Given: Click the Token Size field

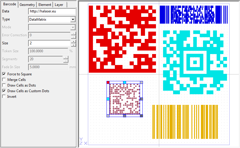Looking at the screenshot, I should click(48, 51).
